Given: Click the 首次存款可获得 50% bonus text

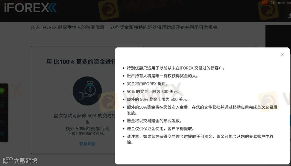Looking at the screenshot, I should pos(84,116).
